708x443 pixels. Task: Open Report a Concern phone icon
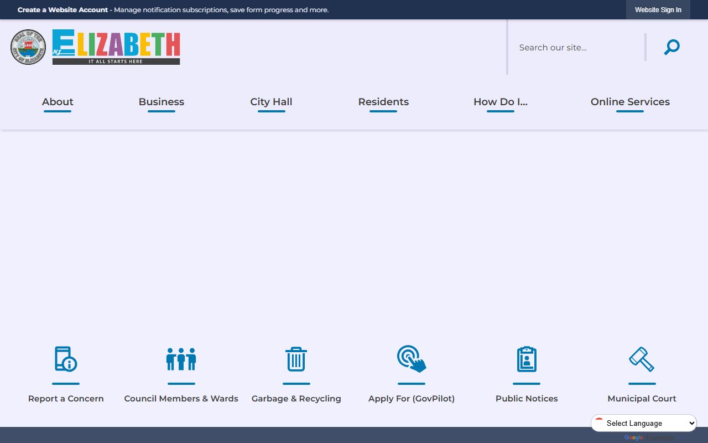(x=66, y=359)
